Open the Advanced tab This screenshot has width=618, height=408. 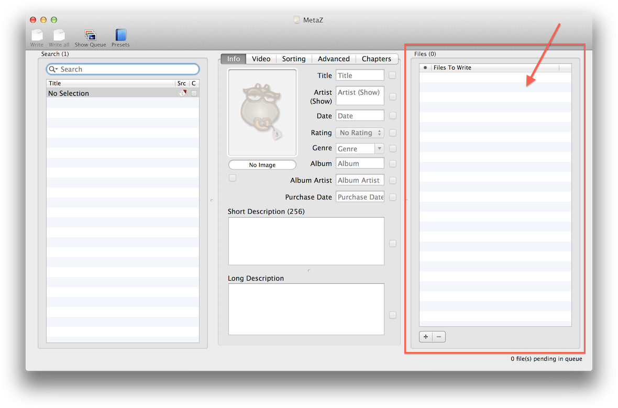point(334,59)
